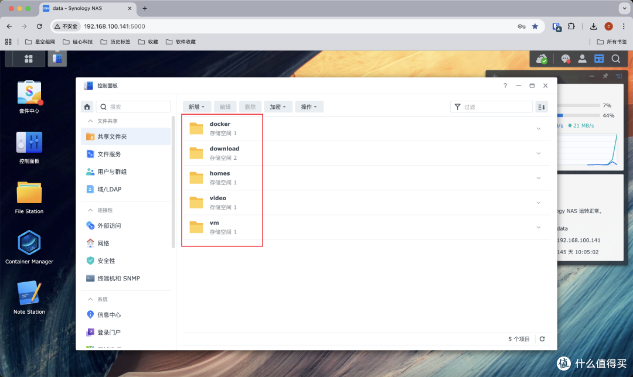The image size is (633, 377).
Task: Open 软件收藏 bookmark folder
Action: [x=181, y=42]
